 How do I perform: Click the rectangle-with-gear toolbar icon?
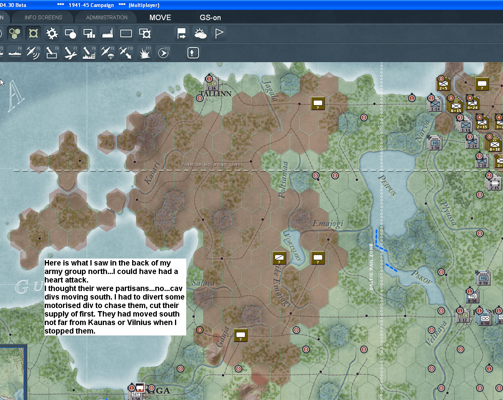coord(145,34)
